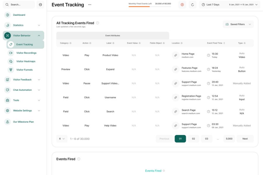This screenshot has height=175, width=263.
Task: Jump to page 02 of results
Action: 193,139
